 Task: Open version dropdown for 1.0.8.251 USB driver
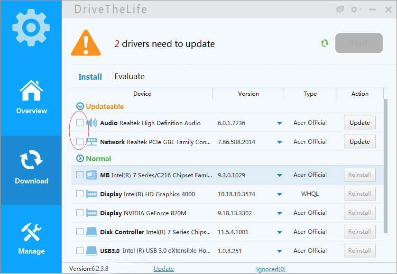[x=279, y=251]
